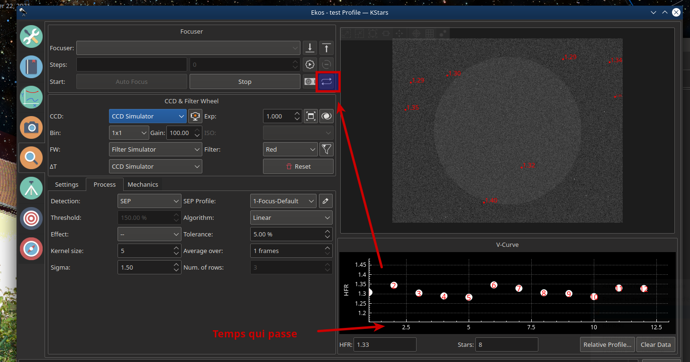Open the Scheduler notebook module

pyautogui.click(x=31, y=67)
